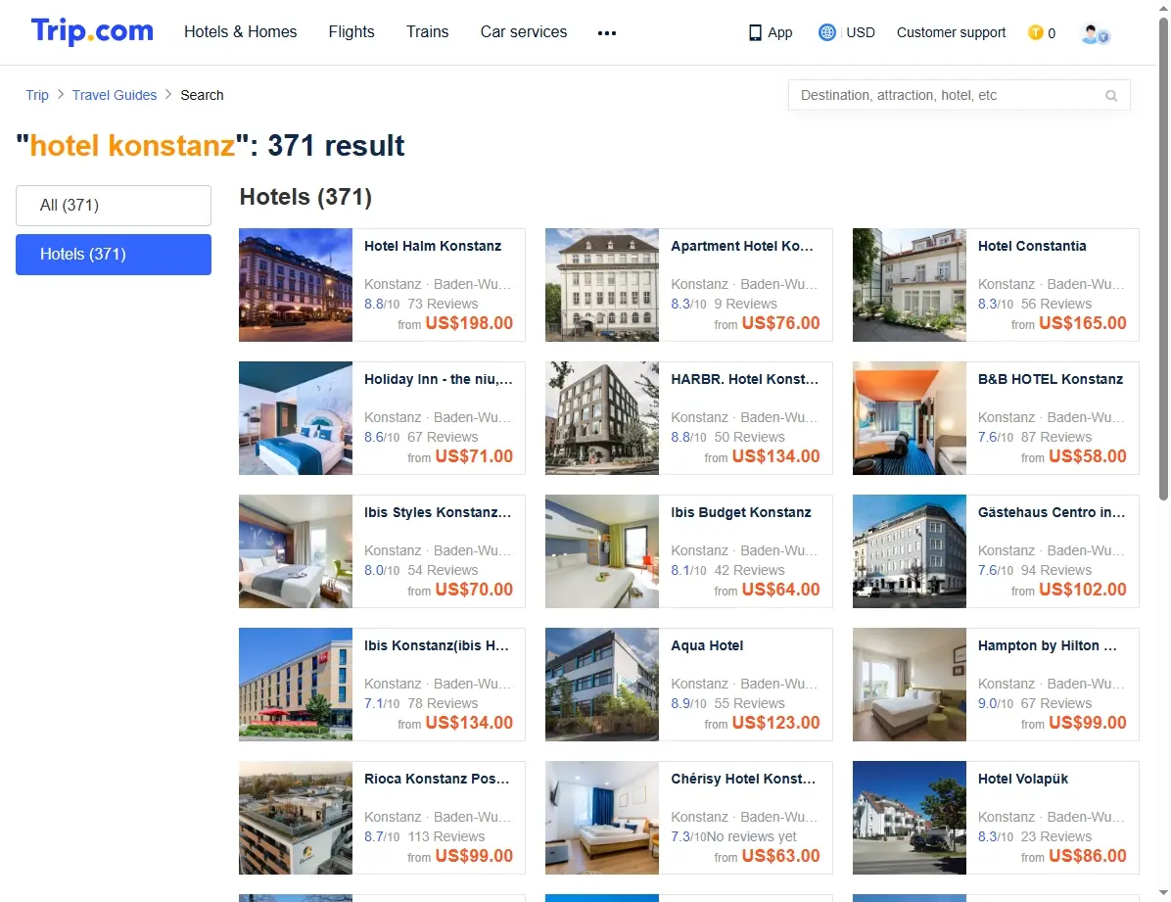Click US$63.00 price for Chérisy Hotel

pyautogui.click(x=780, y=856)
